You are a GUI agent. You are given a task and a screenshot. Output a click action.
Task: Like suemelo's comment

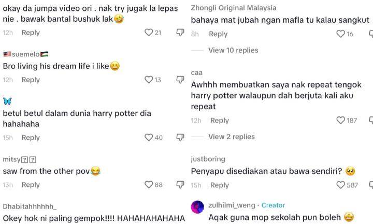pos(149,80)
